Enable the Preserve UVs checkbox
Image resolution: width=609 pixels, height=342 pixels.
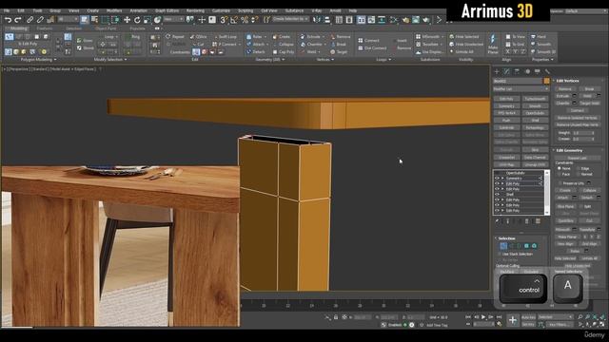(560, 183)
